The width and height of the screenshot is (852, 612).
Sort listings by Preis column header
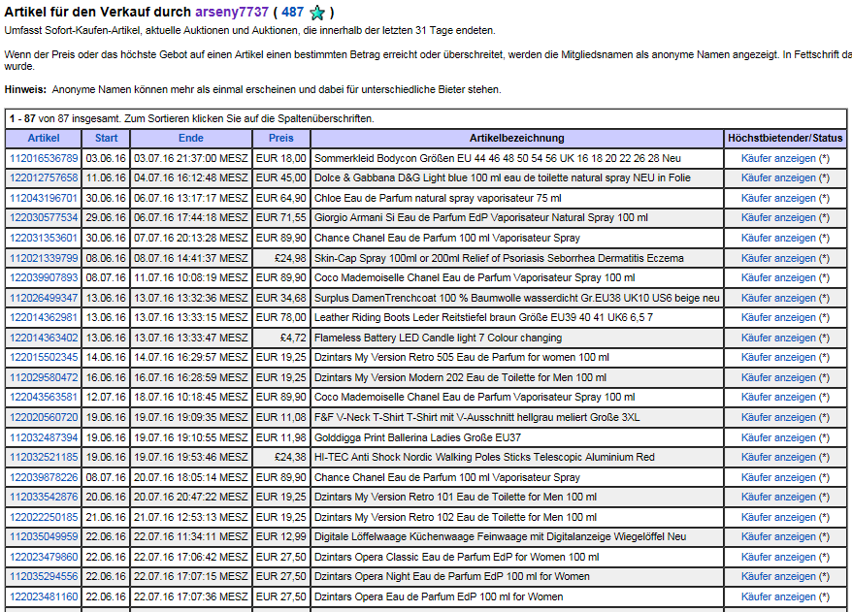point(280,138)
